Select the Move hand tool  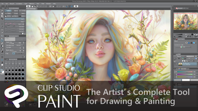coord(2,13)
